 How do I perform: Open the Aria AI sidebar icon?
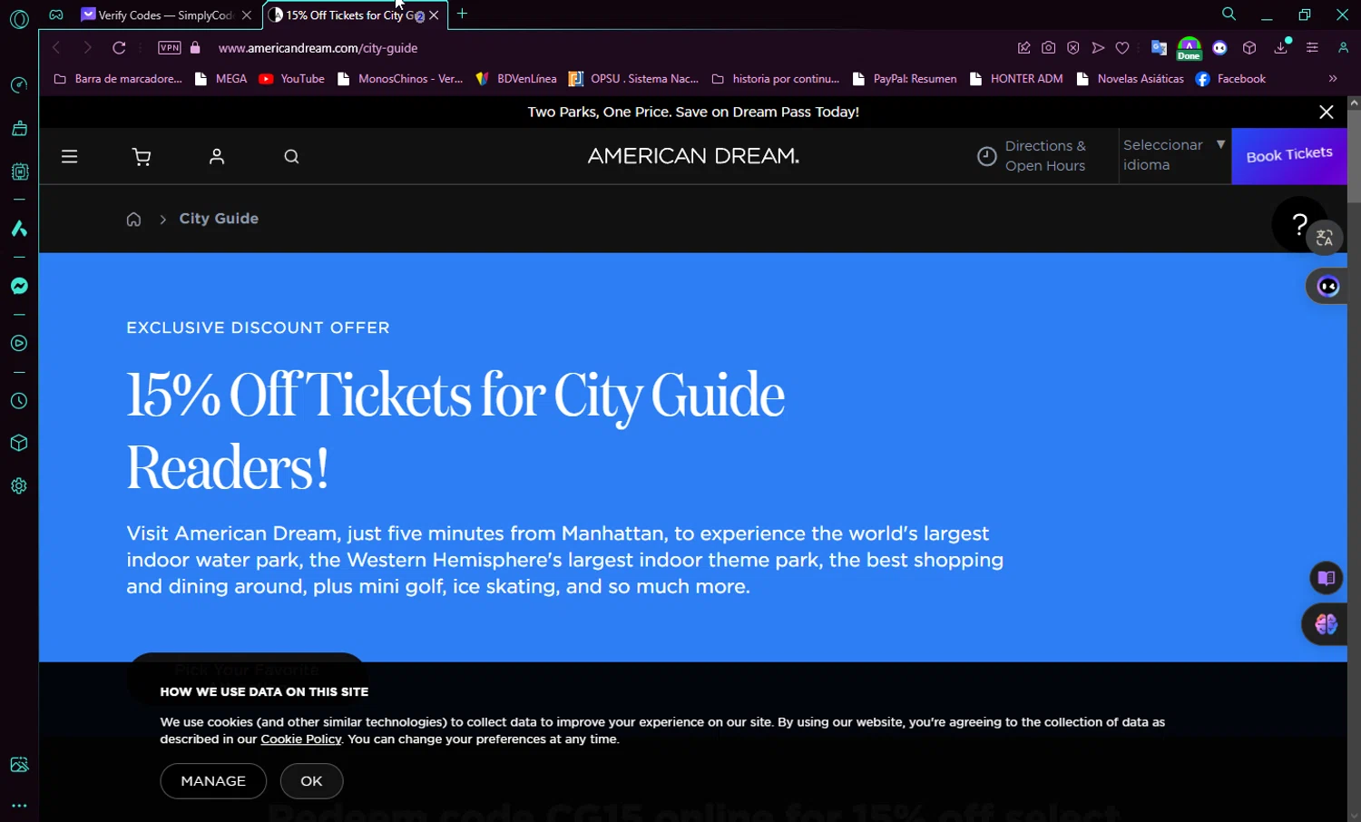[x=19, y=229]
